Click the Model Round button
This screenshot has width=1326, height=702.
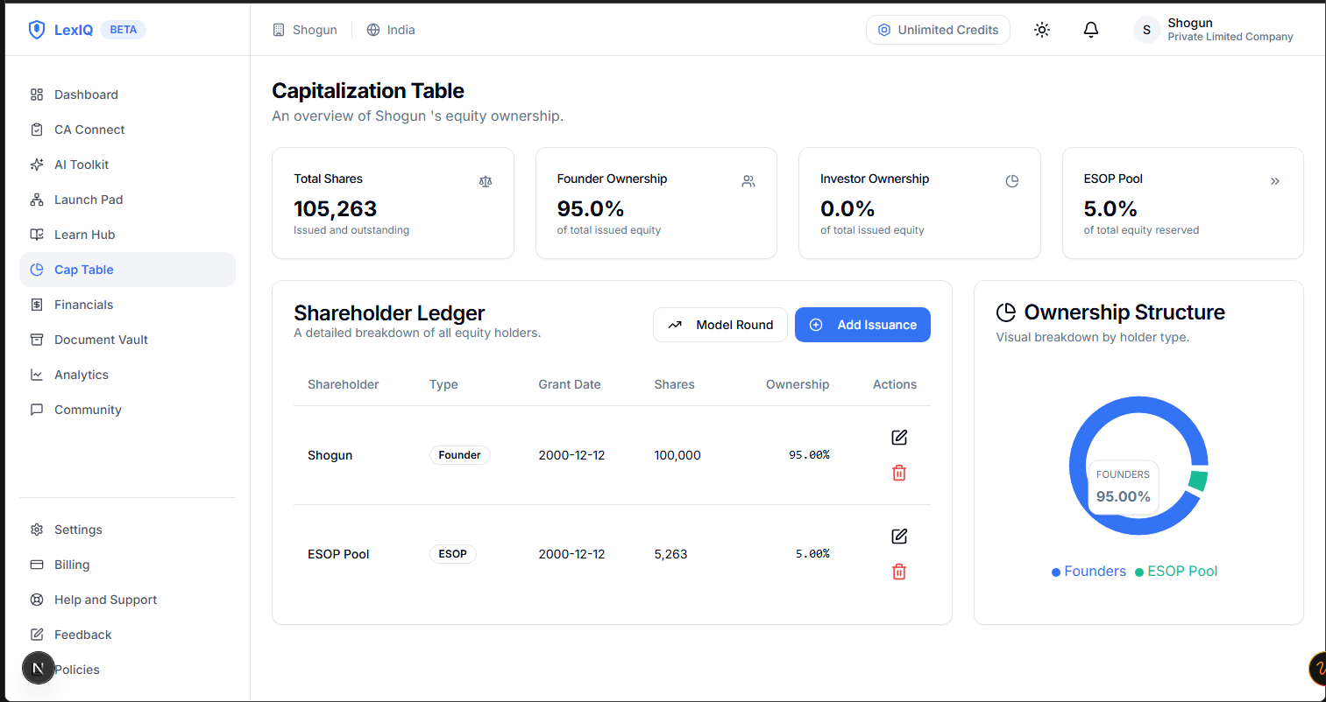[x=720, y=325]
